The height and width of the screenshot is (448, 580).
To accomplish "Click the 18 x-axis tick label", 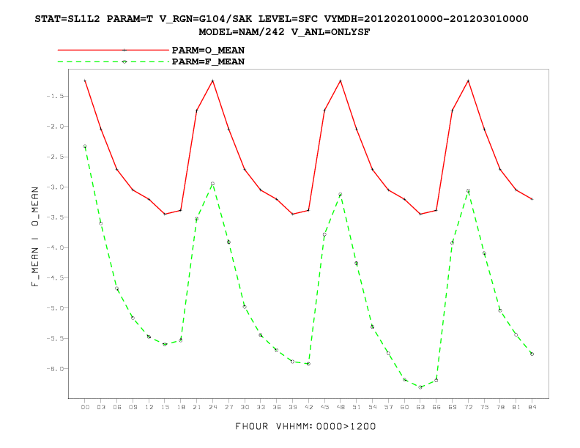I will (181, 407).
